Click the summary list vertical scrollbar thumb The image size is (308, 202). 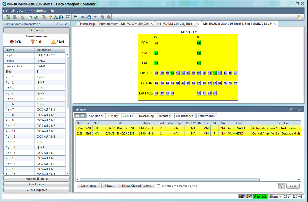(67, 82)
